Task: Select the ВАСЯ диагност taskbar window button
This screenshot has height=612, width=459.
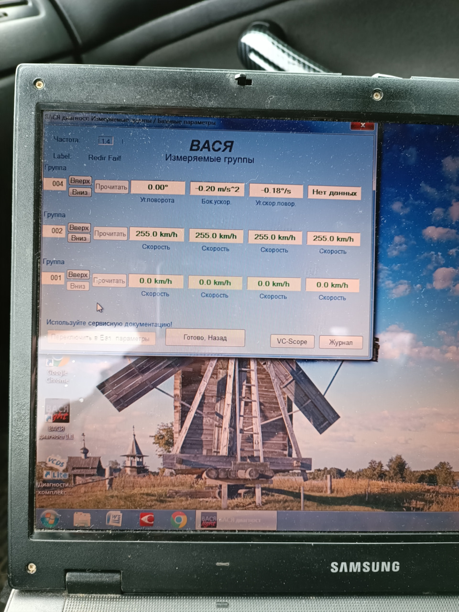Action: click(x=236, y=520)
